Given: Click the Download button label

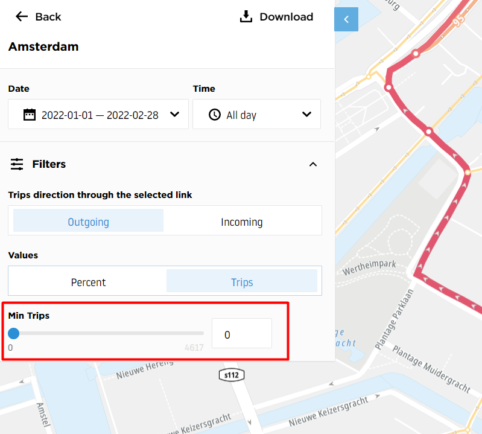Looking at the screenshot, I should pyautogui.click(x=287, y=17).
